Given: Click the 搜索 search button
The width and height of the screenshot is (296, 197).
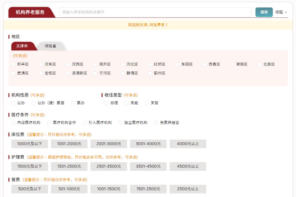Looking at the screenshot, I should (264, 12).
